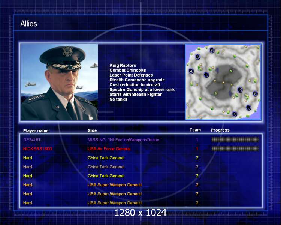
Task: Click the gray China Tank General entry
Action: 106,167
